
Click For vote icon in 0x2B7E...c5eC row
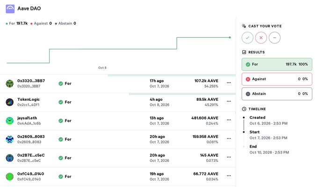click(x=61, y=158)
